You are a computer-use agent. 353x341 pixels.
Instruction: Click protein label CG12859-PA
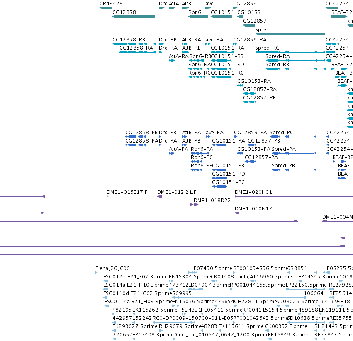click(251, 133)
